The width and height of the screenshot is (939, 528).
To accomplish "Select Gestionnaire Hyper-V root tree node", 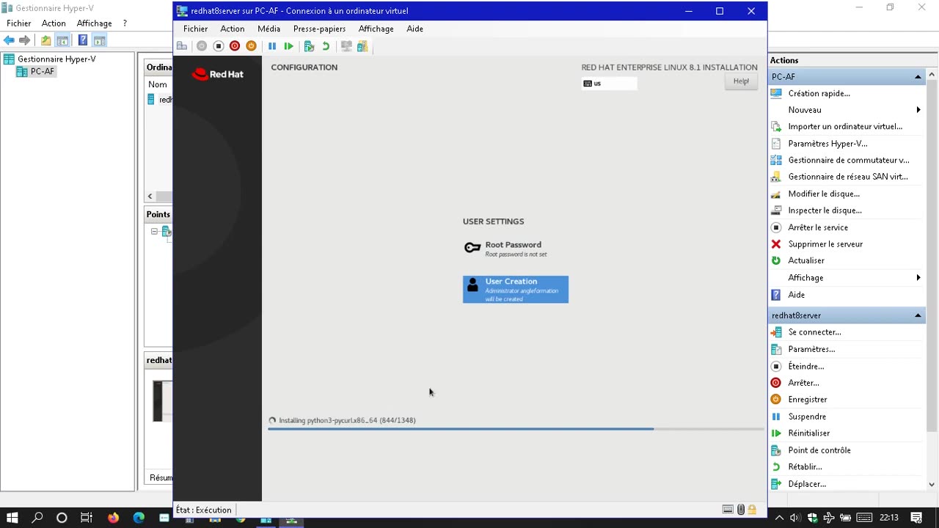I will pyautogui.click(x=56, y=59).
